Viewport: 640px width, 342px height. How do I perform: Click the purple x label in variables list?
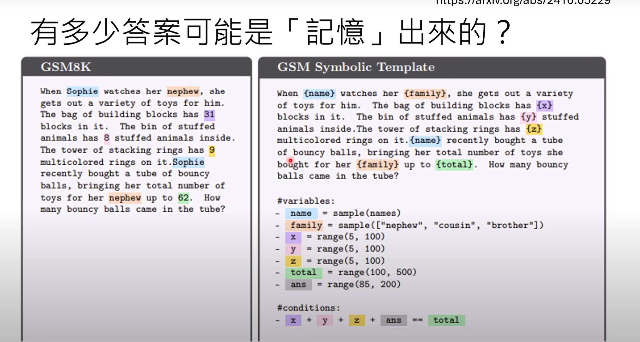click(x=293, y=237)
